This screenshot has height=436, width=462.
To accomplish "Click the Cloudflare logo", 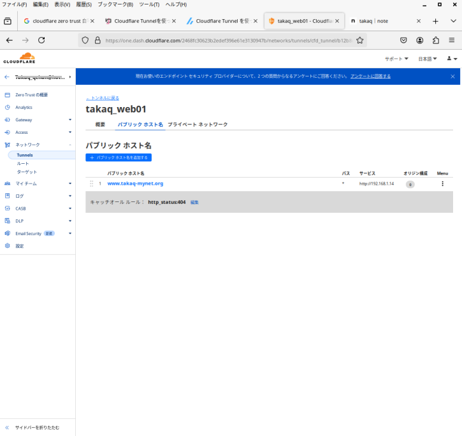I will (x=20, y=58).
